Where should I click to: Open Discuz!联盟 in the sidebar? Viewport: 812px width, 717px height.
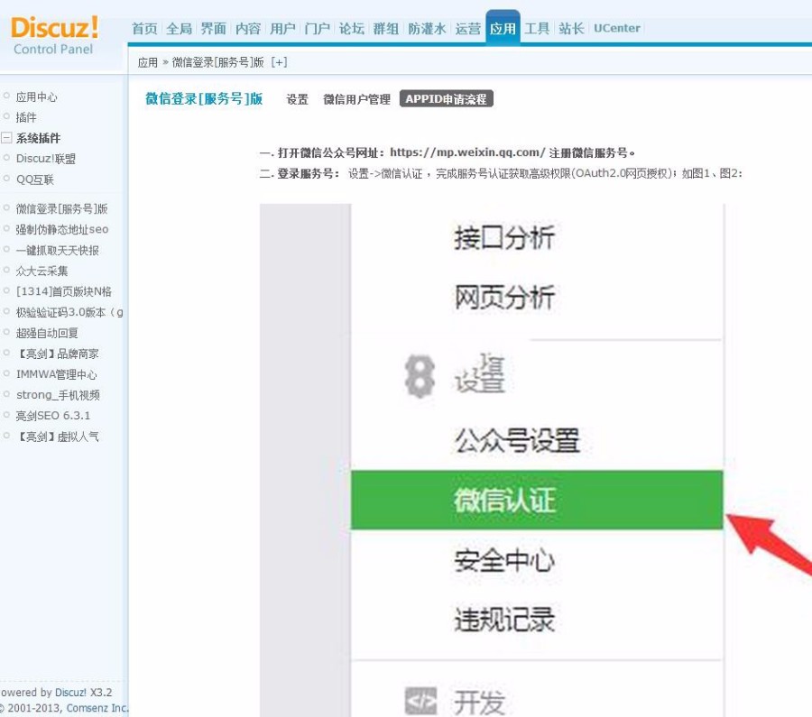46,159
